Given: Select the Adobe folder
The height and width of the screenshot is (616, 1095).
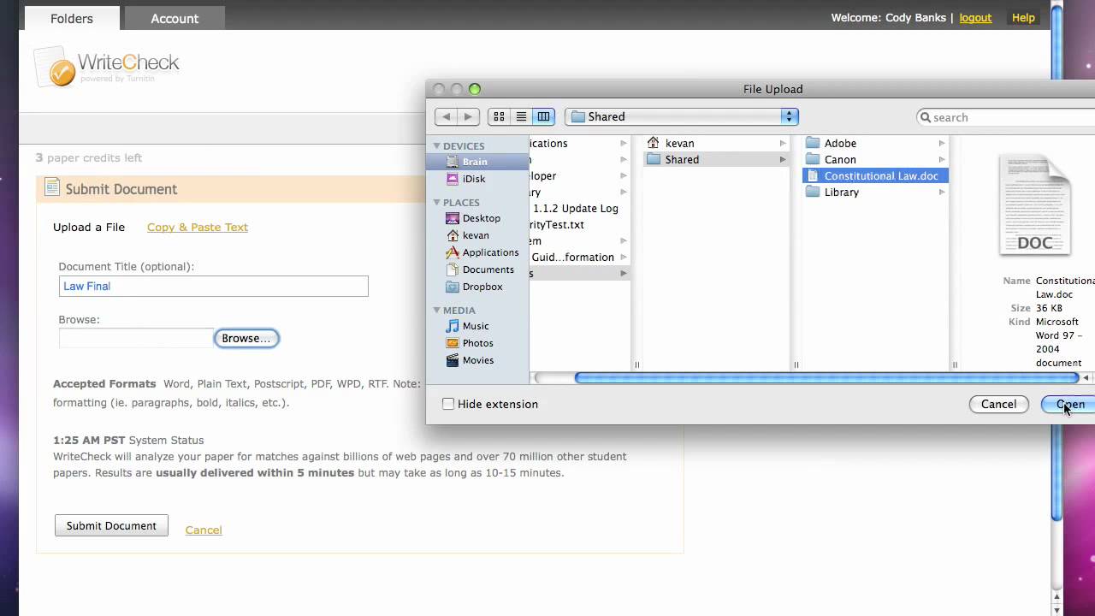Looking at the screenshot, I should pyautogui.click(x=875, y=143).
